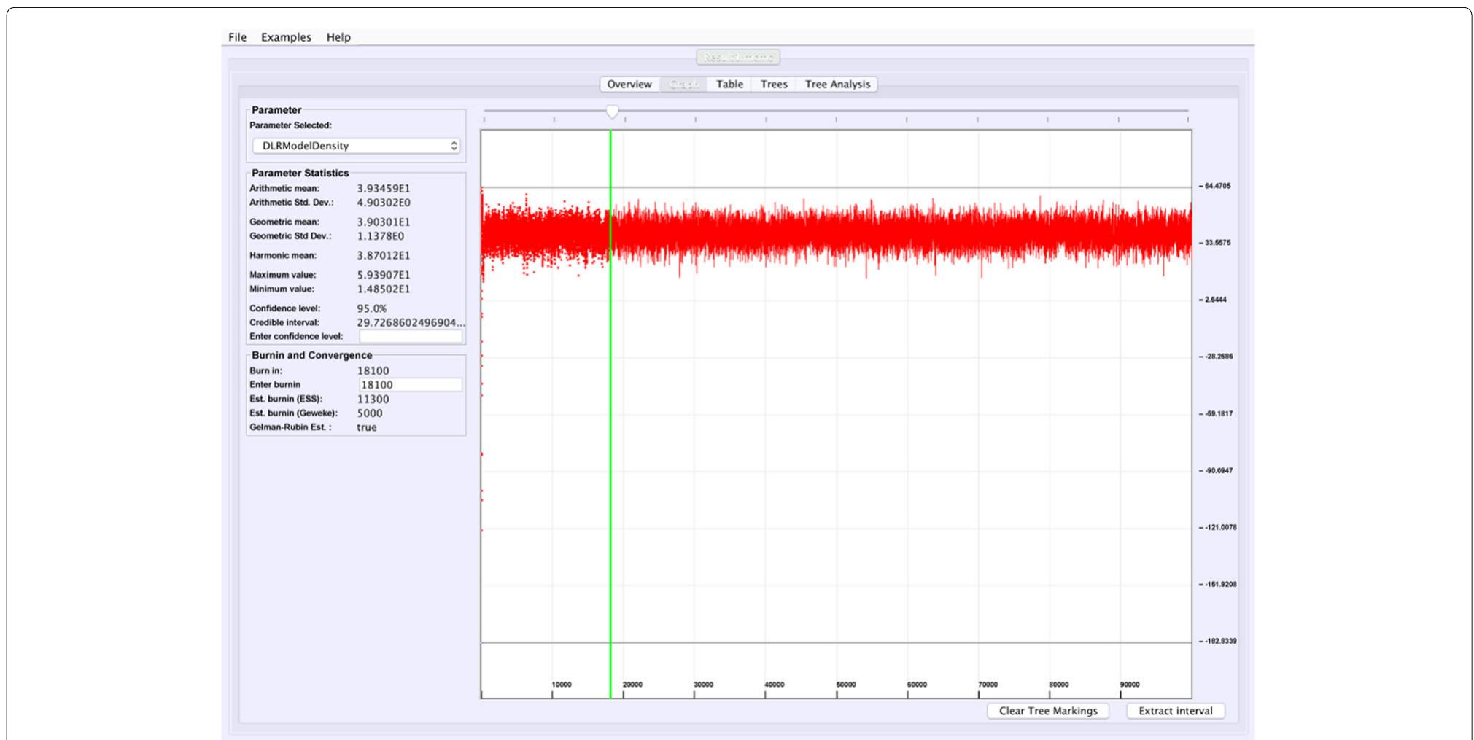Open the File menu

(236, 36)
